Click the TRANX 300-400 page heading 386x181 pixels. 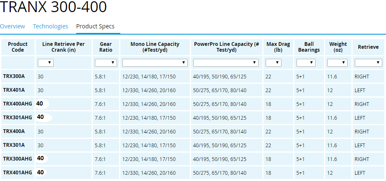tap(53, 7)
